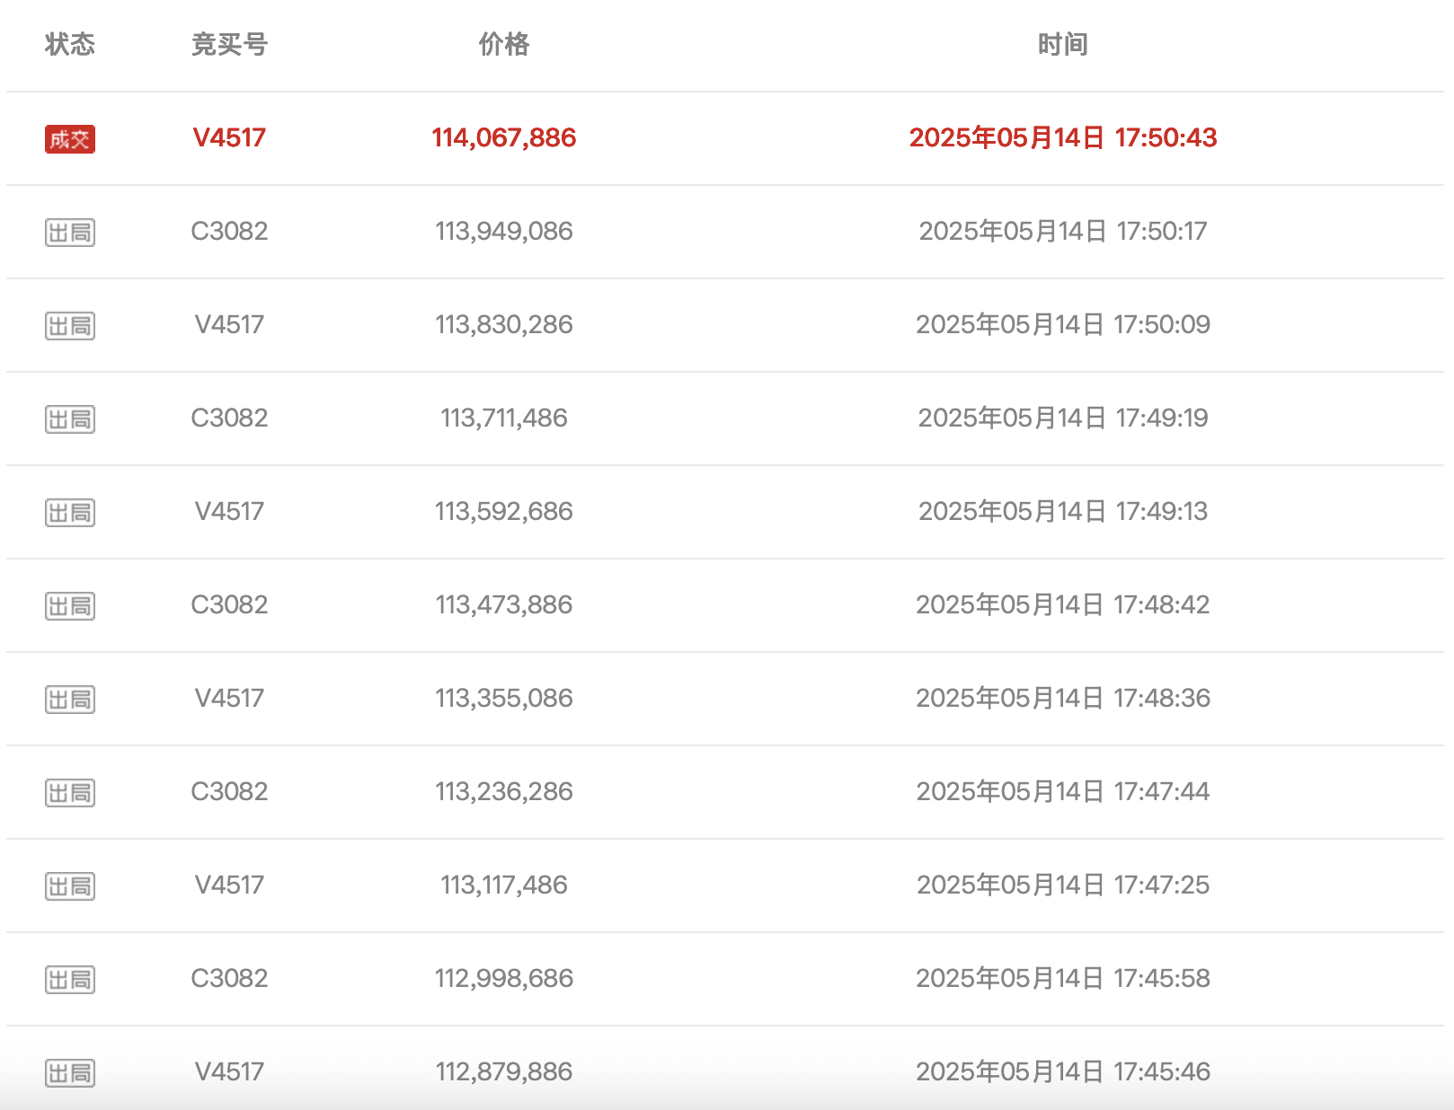Click the winning bidder number V4517 in red

229,137
